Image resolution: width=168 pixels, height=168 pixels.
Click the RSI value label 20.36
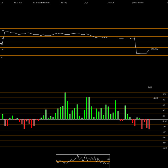[x=155, y=49]
